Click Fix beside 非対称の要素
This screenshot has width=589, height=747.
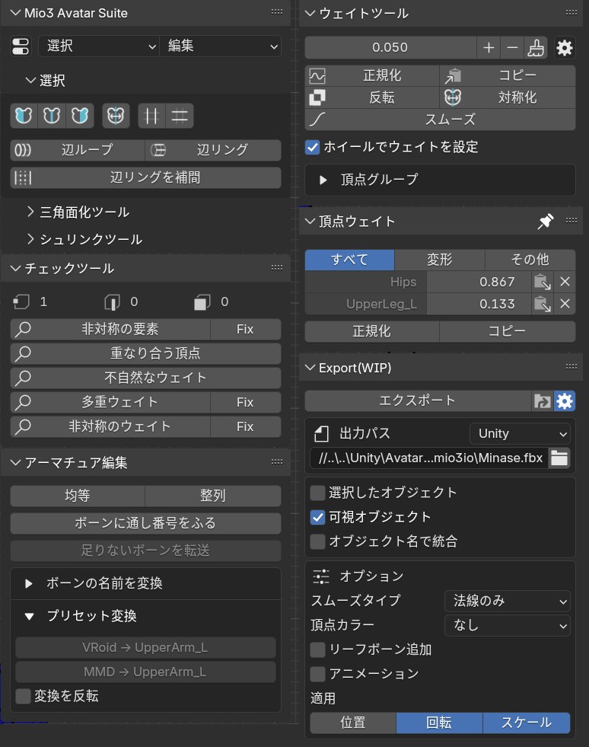coord(245,329)
